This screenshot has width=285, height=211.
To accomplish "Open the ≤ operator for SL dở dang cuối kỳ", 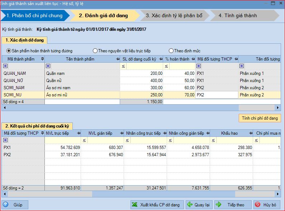I will [123, 66].
